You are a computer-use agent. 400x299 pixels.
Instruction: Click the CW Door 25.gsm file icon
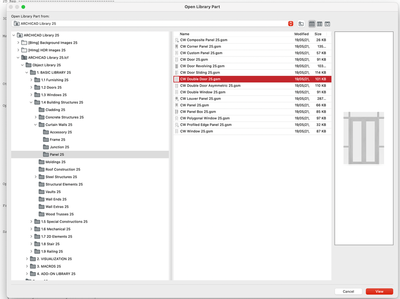tap(177, 59)
